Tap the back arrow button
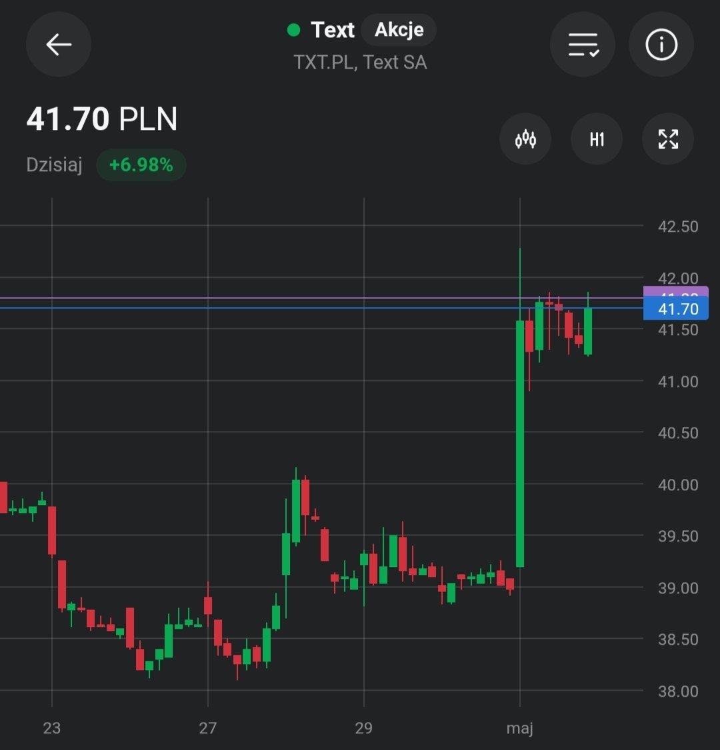 tap(59, 45)
